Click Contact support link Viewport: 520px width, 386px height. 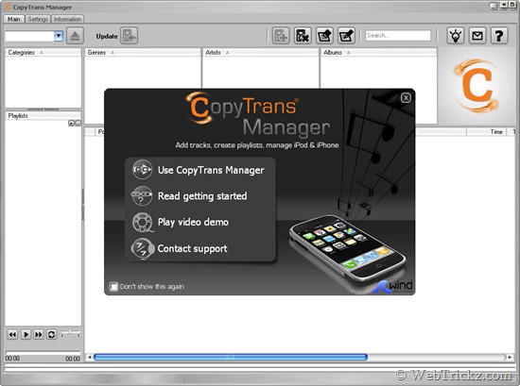click(x=192, y=248)
